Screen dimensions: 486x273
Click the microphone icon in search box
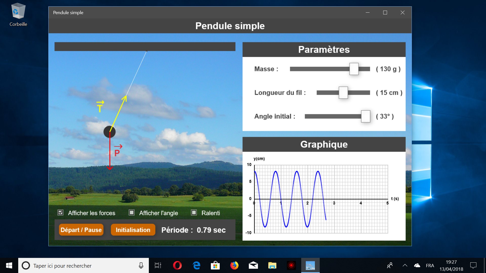[141, 265]
